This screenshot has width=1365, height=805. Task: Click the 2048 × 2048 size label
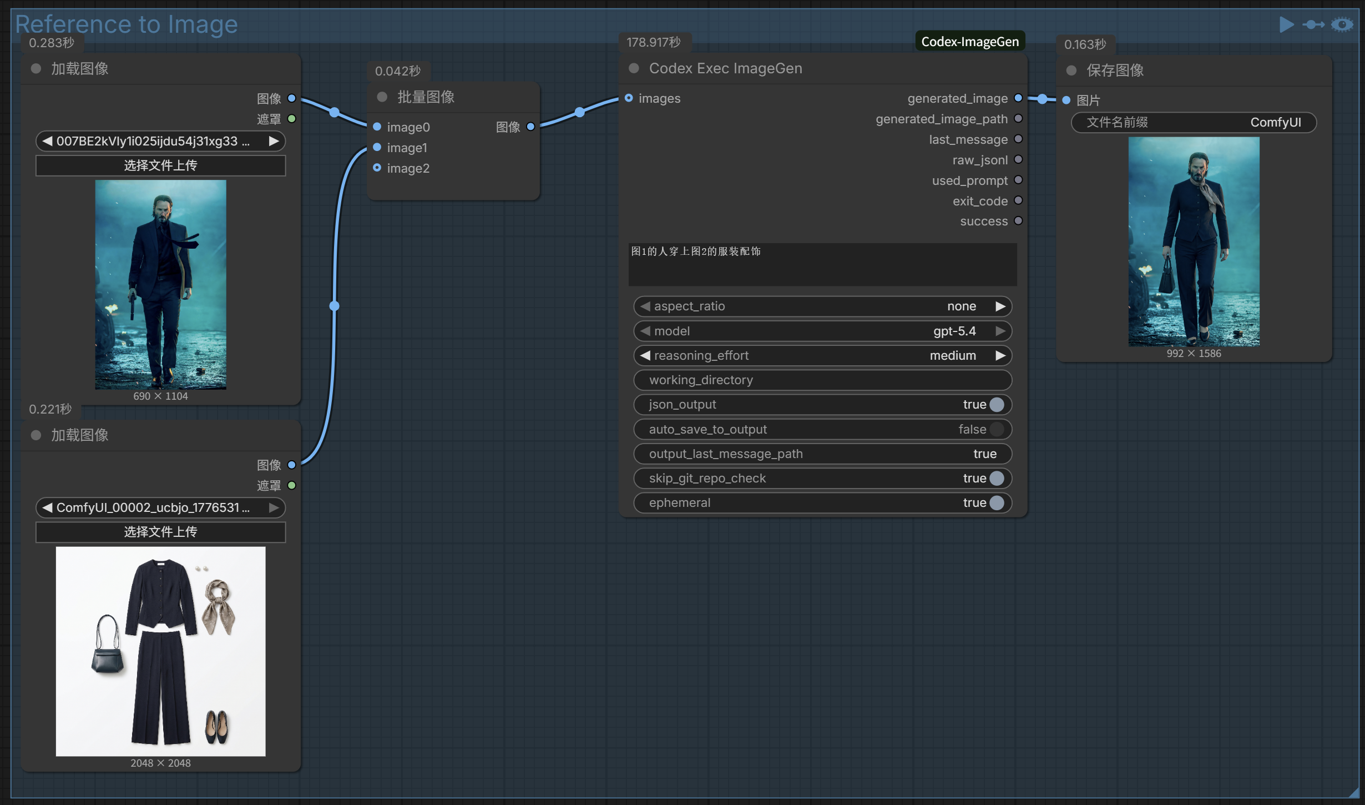(161, 763)
